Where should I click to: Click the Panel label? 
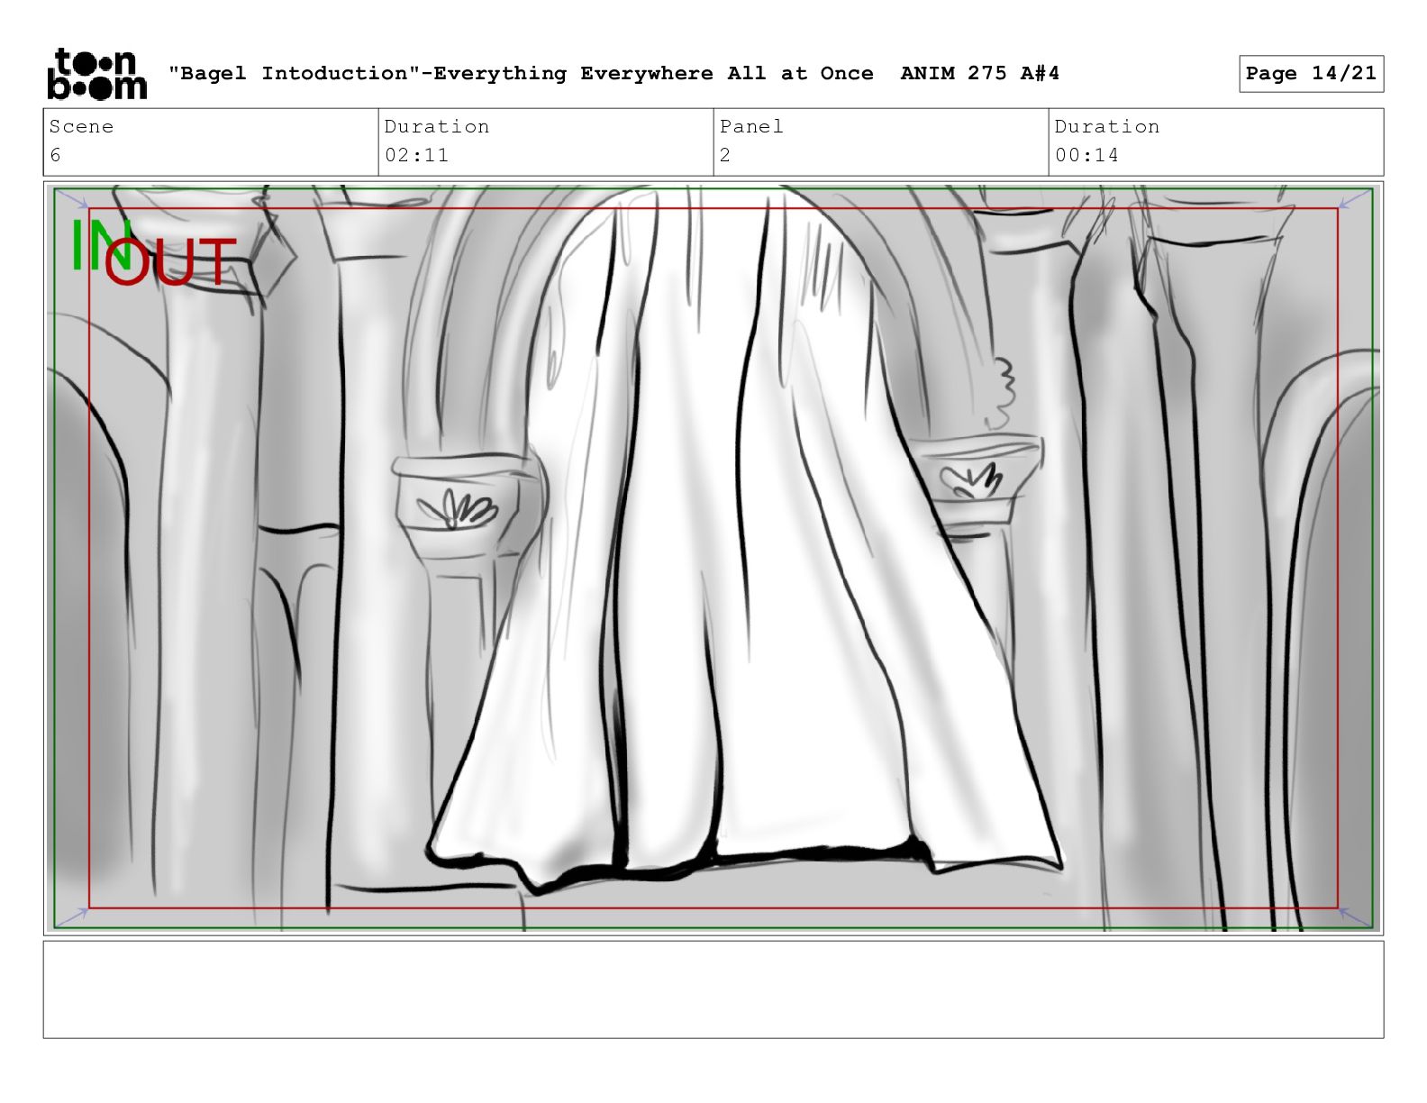[751, 127]
